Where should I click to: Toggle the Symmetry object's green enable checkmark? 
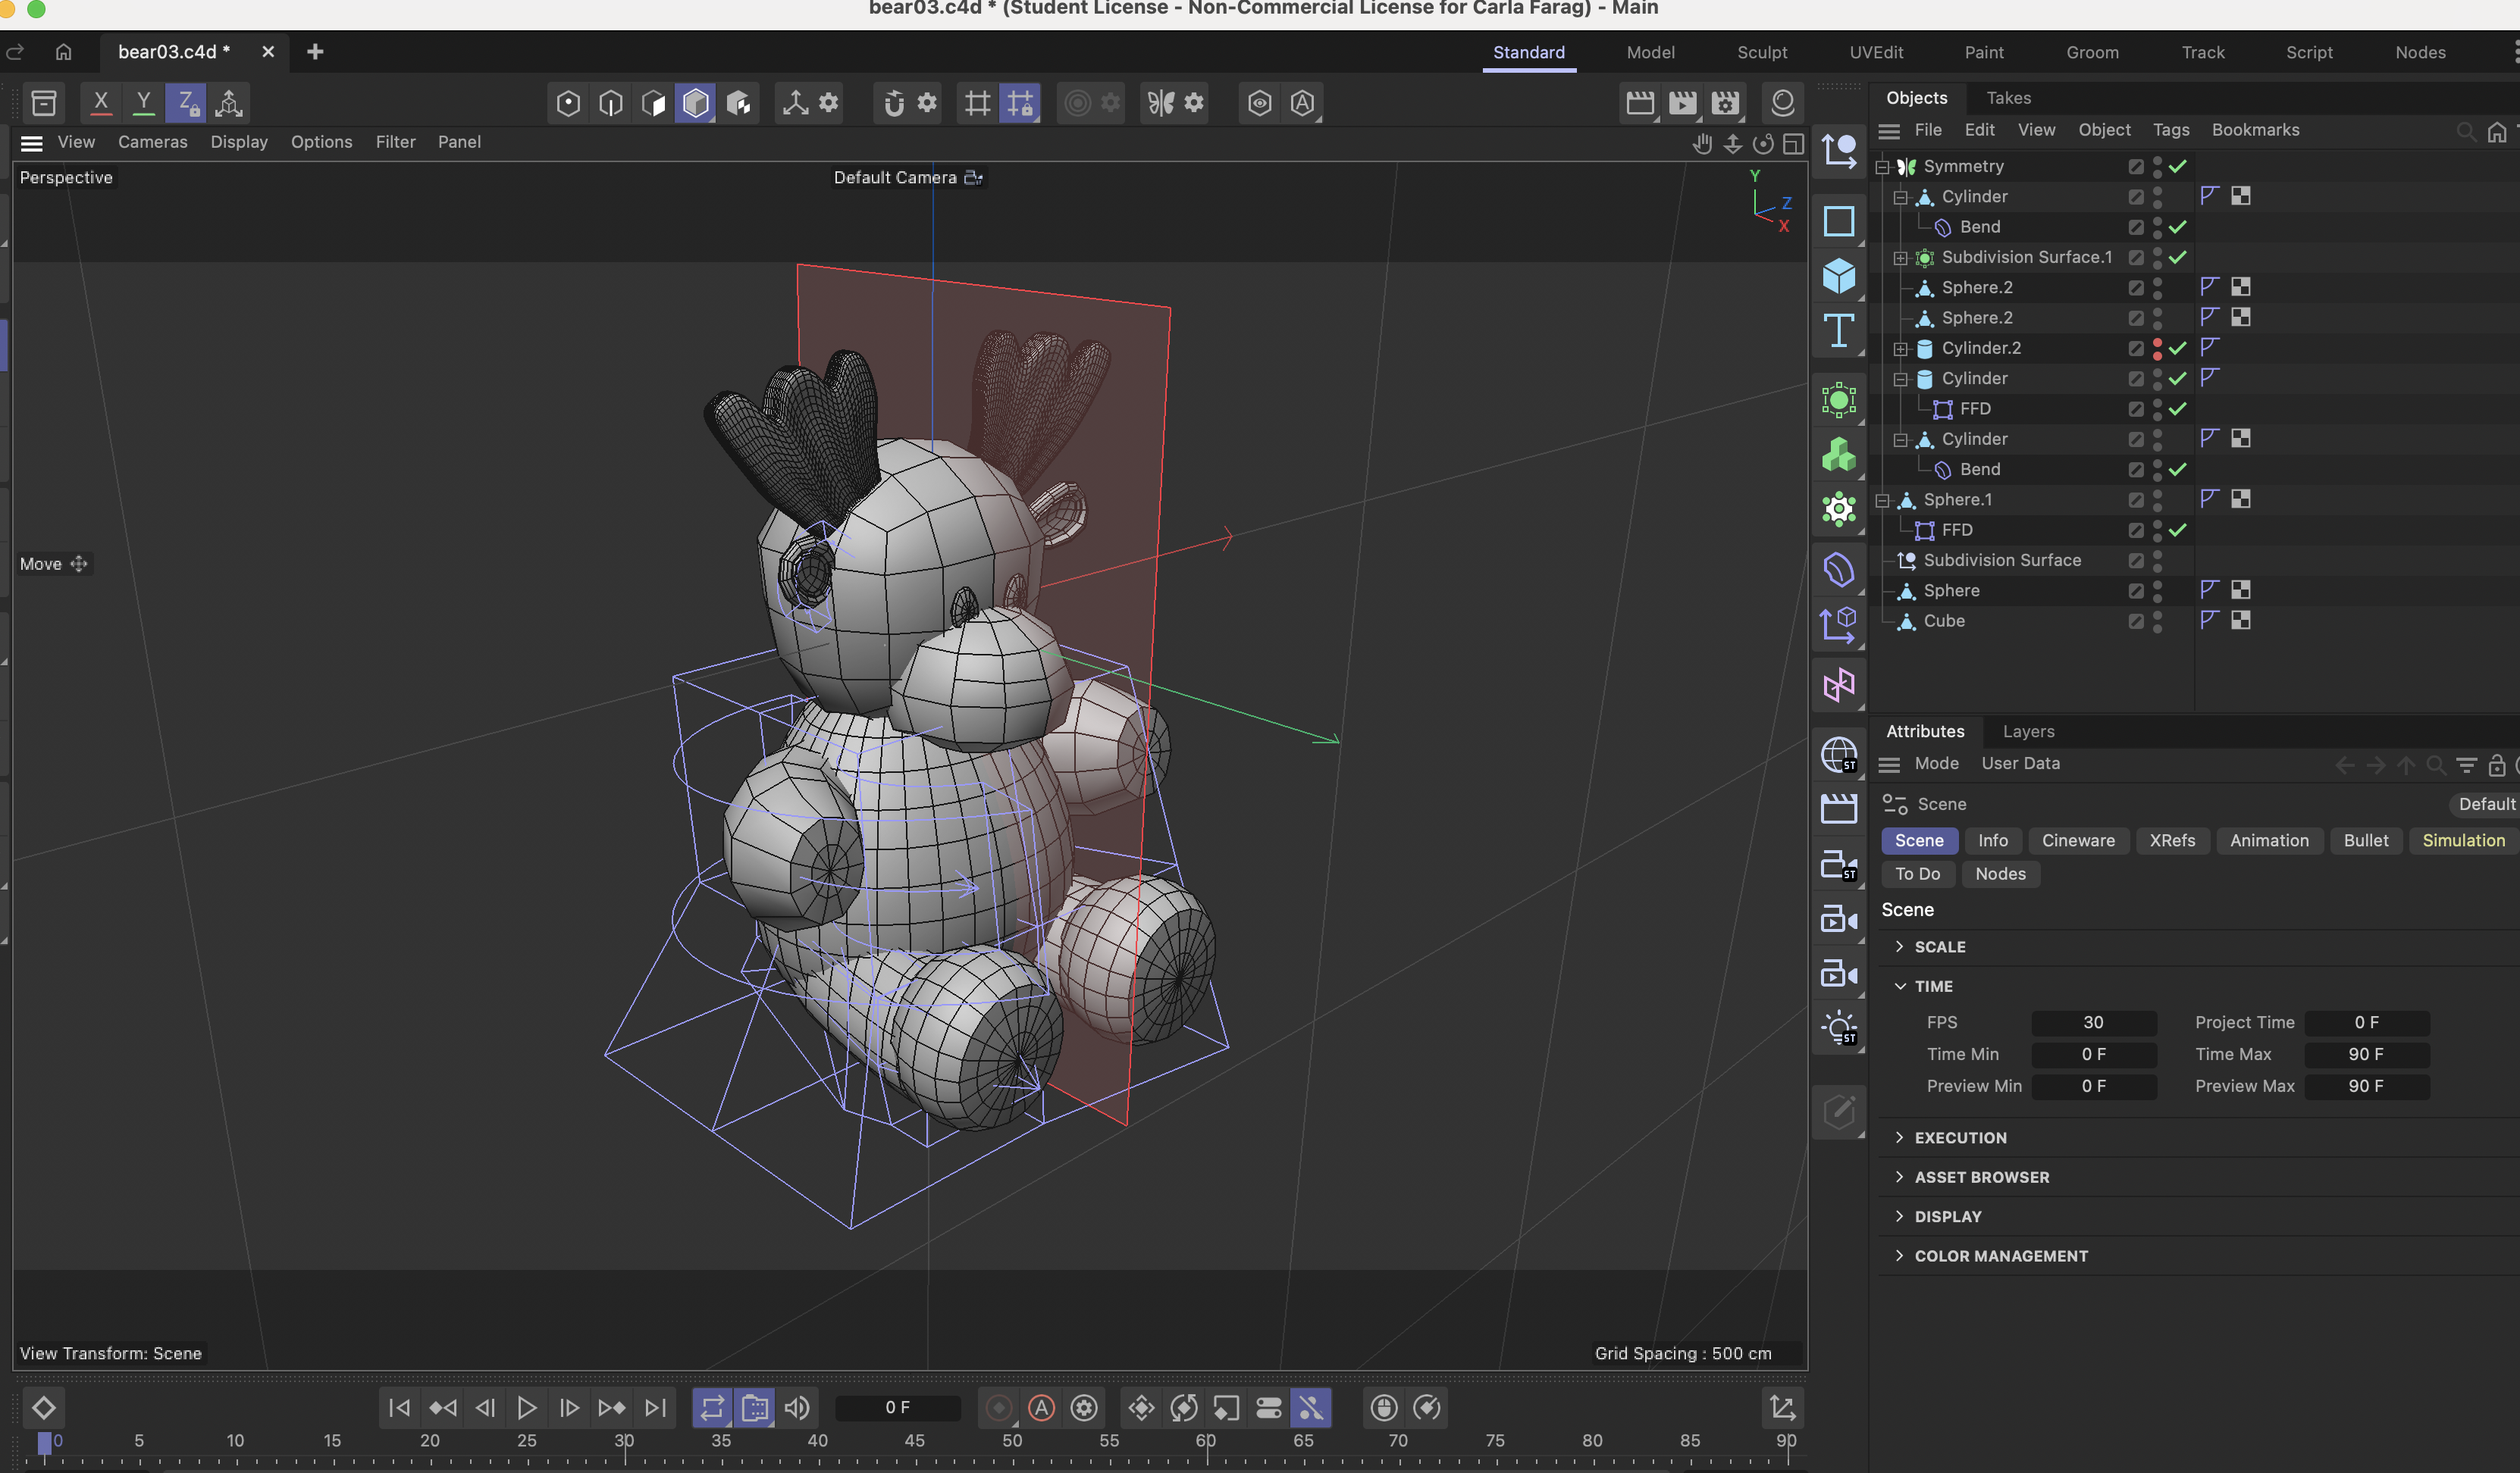tap(2178, 166)
